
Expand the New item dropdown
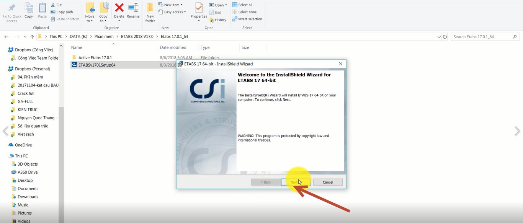170,5
